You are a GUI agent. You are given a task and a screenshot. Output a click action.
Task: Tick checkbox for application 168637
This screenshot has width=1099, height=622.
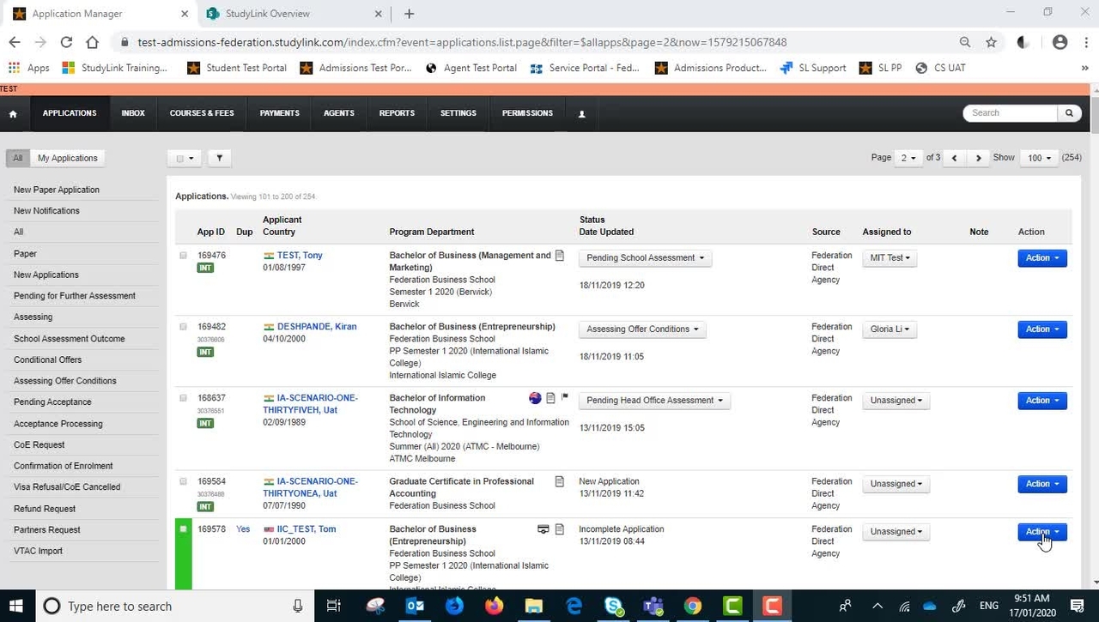click(x=183, y=398)
